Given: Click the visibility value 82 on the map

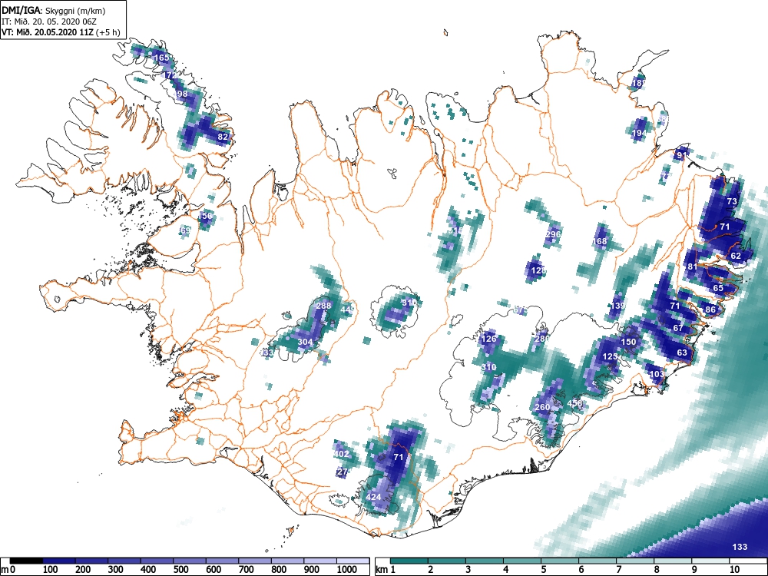Looking at the screenshot, I should [223, 137].
